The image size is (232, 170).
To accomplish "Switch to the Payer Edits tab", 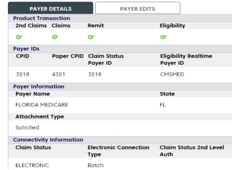I will [x=138, y=8].
